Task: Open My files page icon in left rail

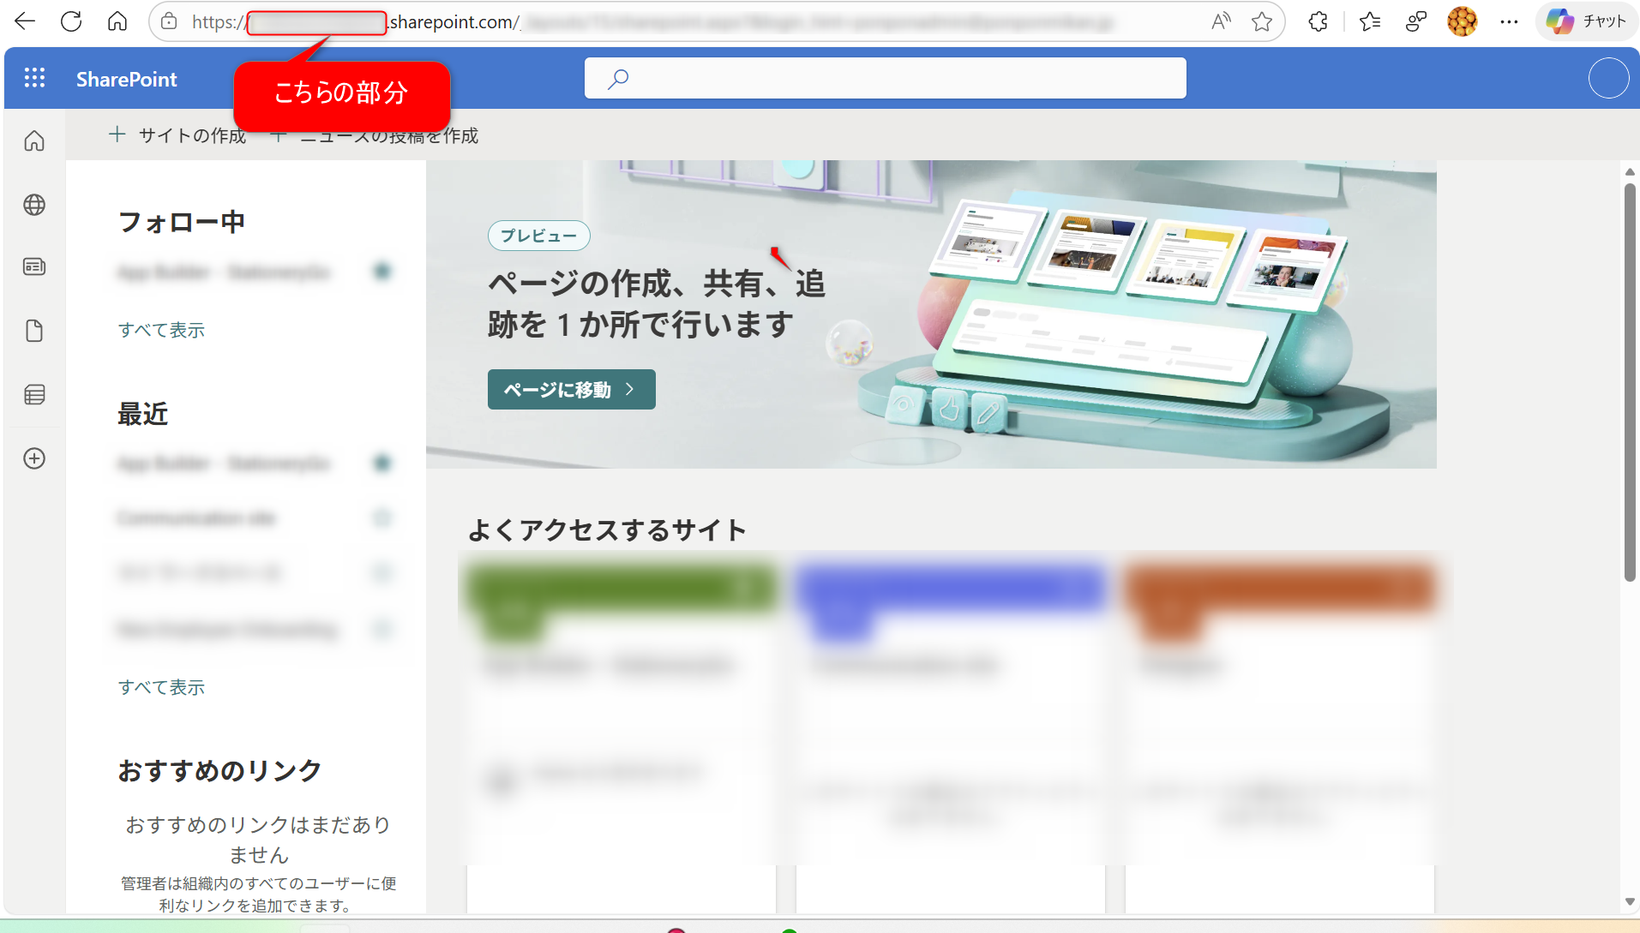Action: click(34, 331)
